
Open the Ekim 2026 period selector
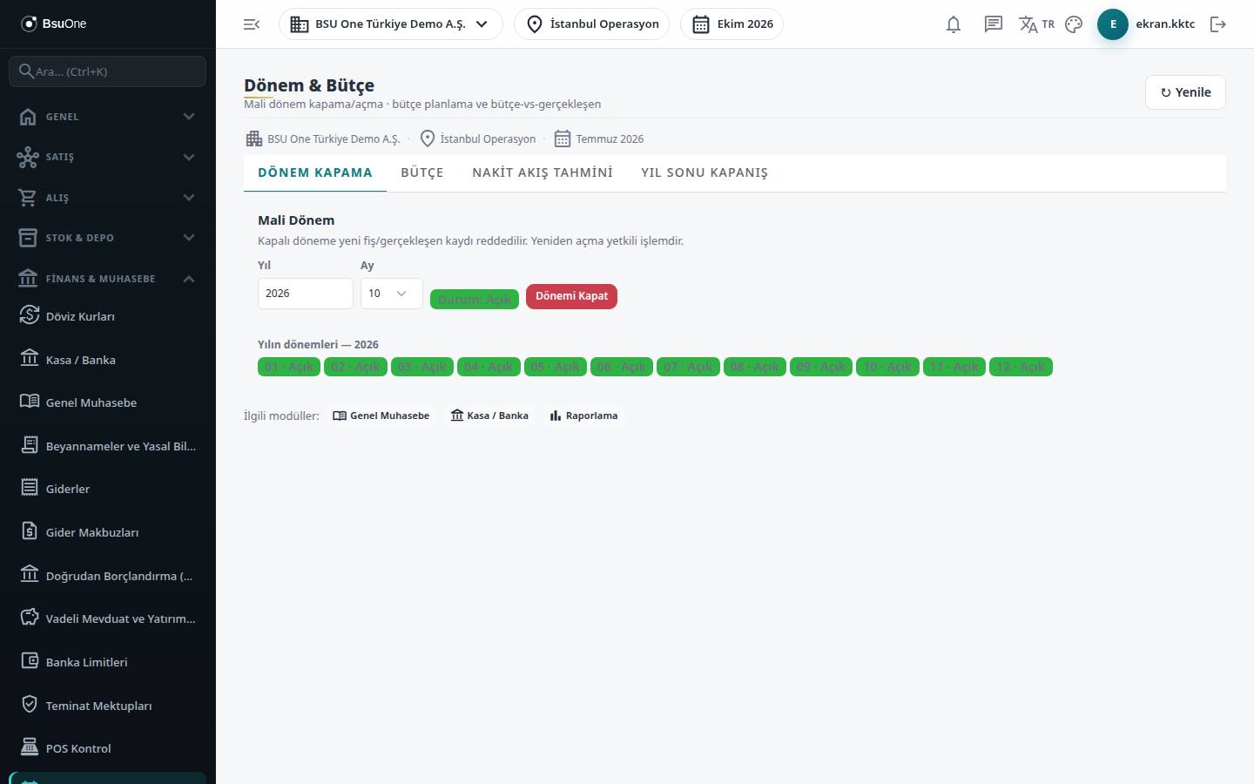pos(732,24)
